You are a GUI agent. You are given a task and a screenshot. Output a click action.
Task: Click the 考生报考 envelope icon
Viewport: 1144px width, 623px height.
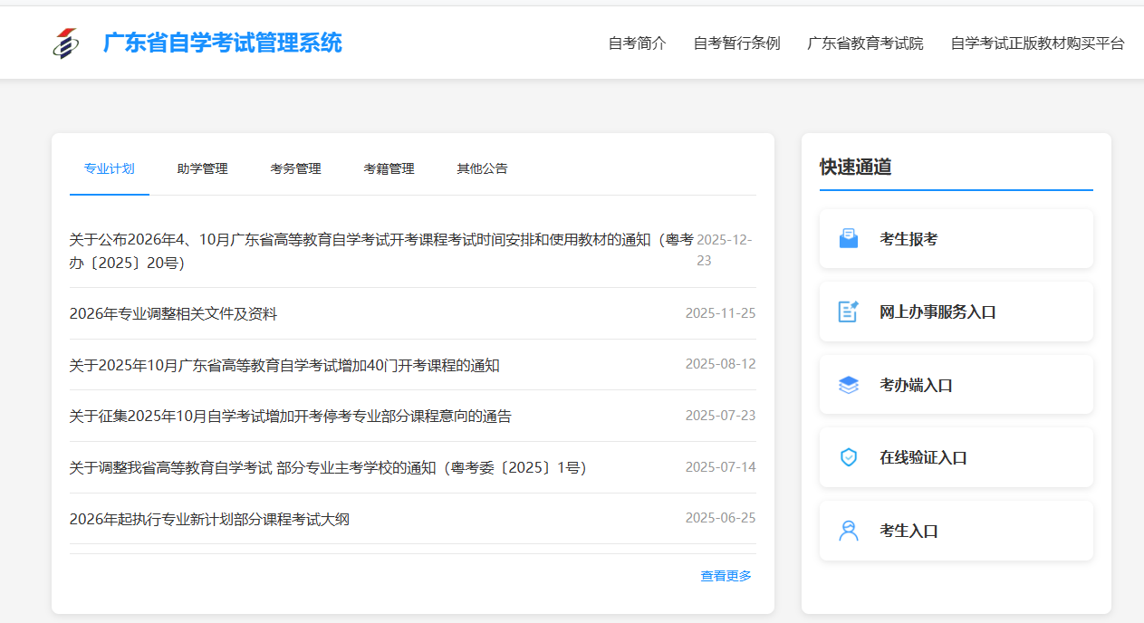(849, 239)
